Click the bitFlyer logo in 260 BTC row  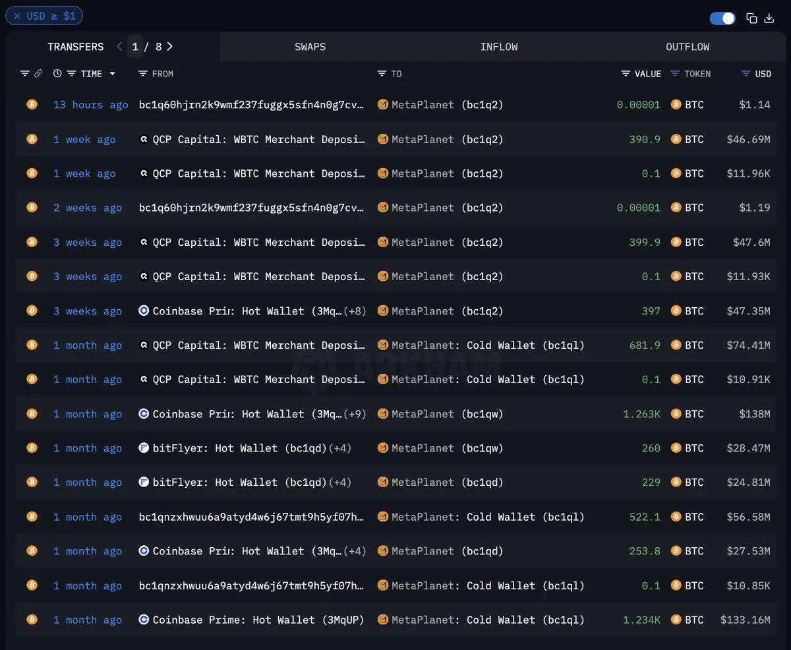pyautogui.click(x=144, y=448)
